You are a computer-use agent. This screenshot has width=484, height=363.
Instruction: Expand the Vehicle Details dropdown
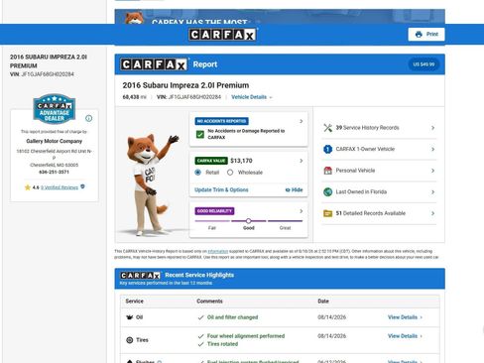click(252, 97)
